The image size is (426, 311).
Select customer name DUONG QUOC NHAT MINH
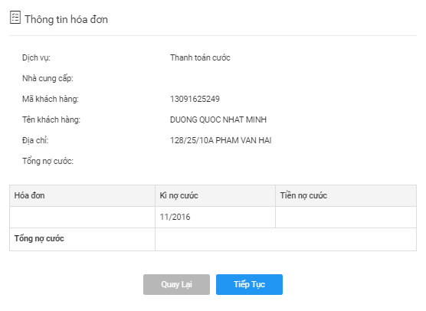tap(218, 119)
